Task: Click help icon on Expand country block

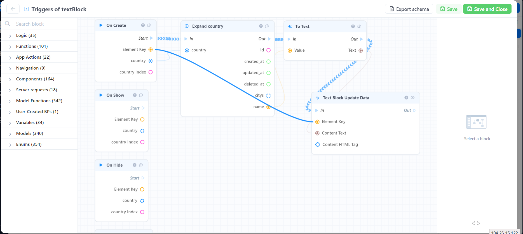Action: click(261, 26)
